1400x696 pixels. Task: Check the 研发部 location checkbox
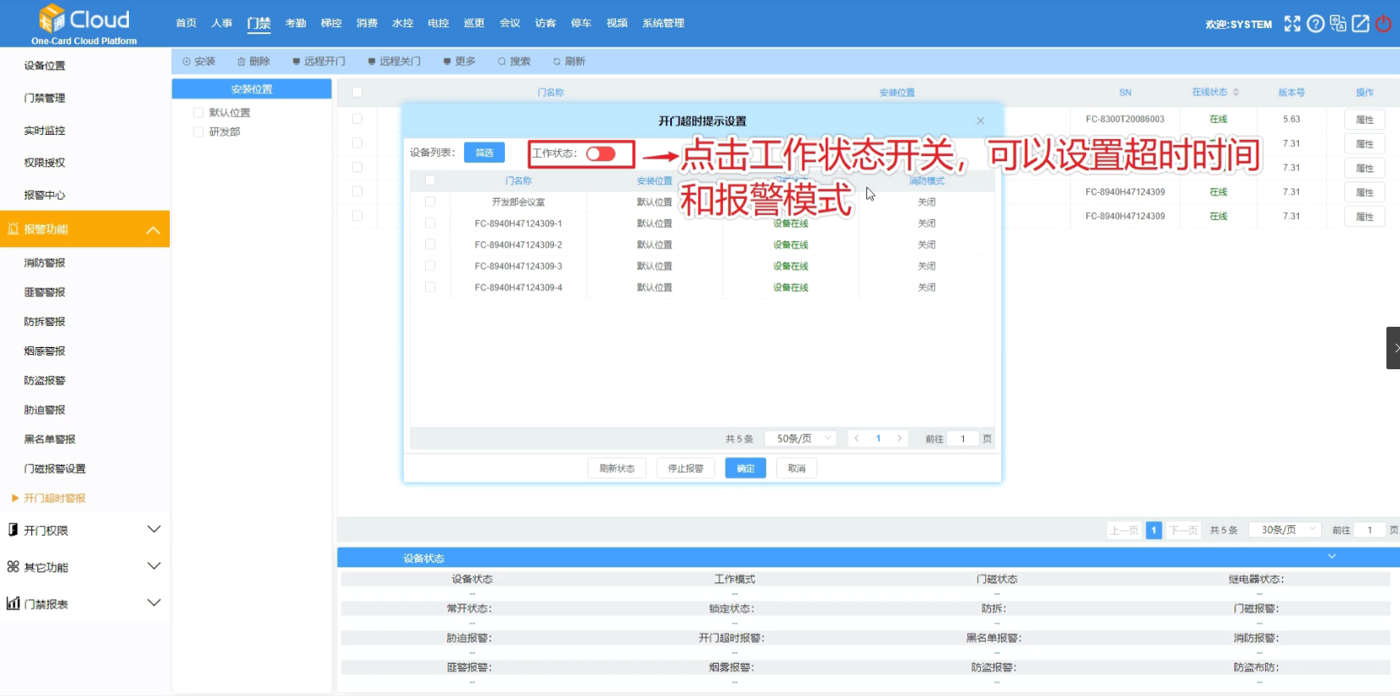click(x=199, y=132)
